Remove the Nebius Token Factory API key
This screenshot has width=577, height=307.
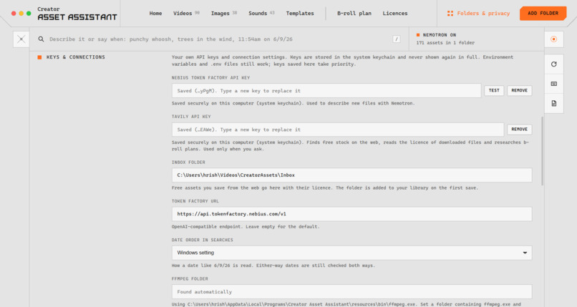click(x=519, y=90)
